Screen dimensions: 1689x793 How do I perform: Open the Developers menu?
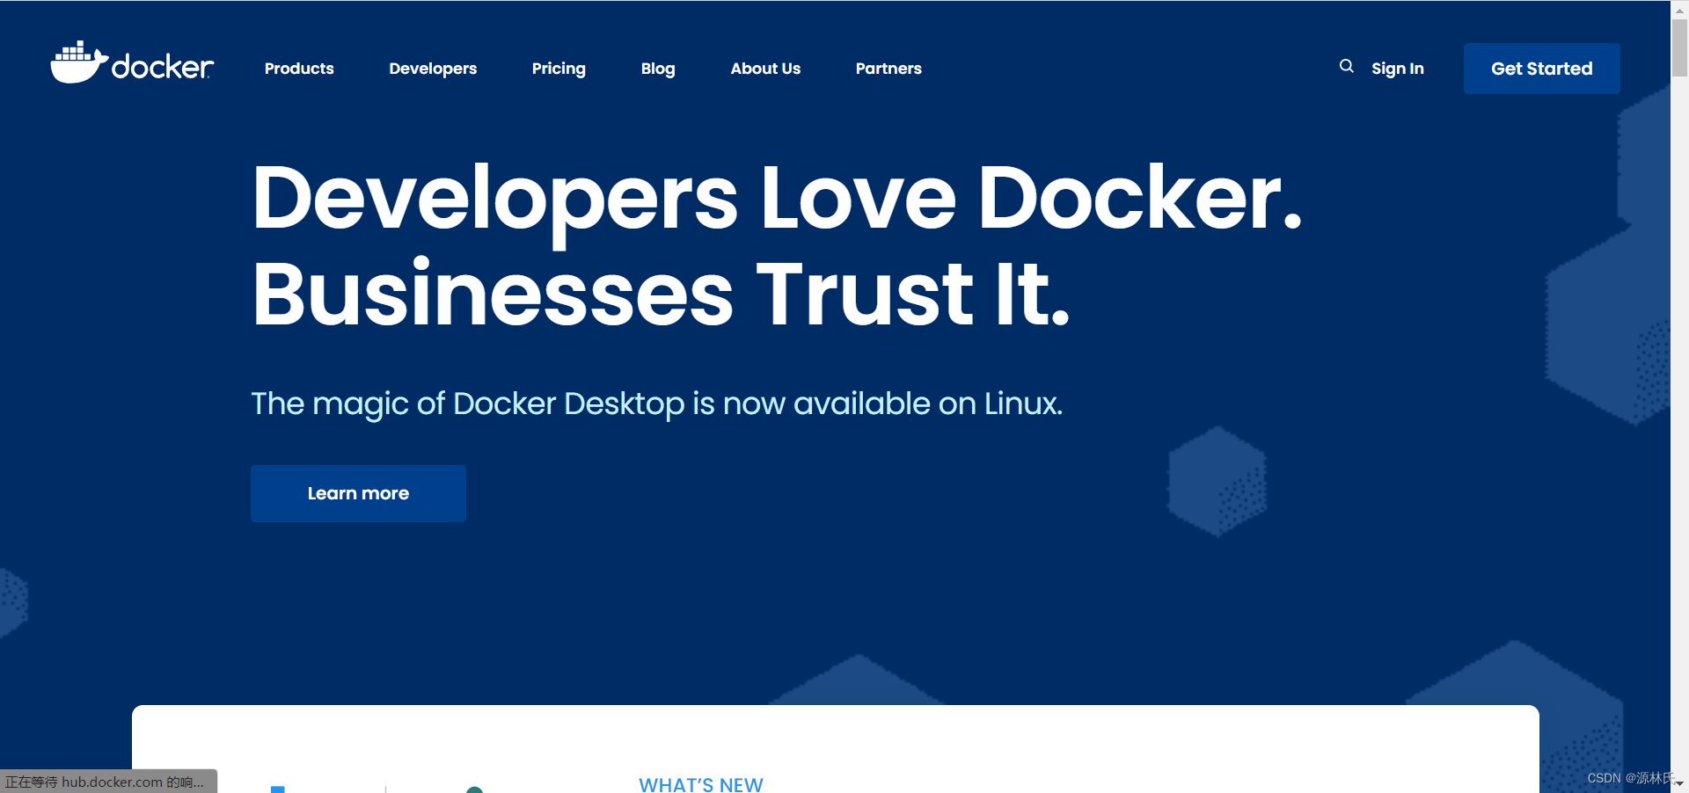pos(432,69)
